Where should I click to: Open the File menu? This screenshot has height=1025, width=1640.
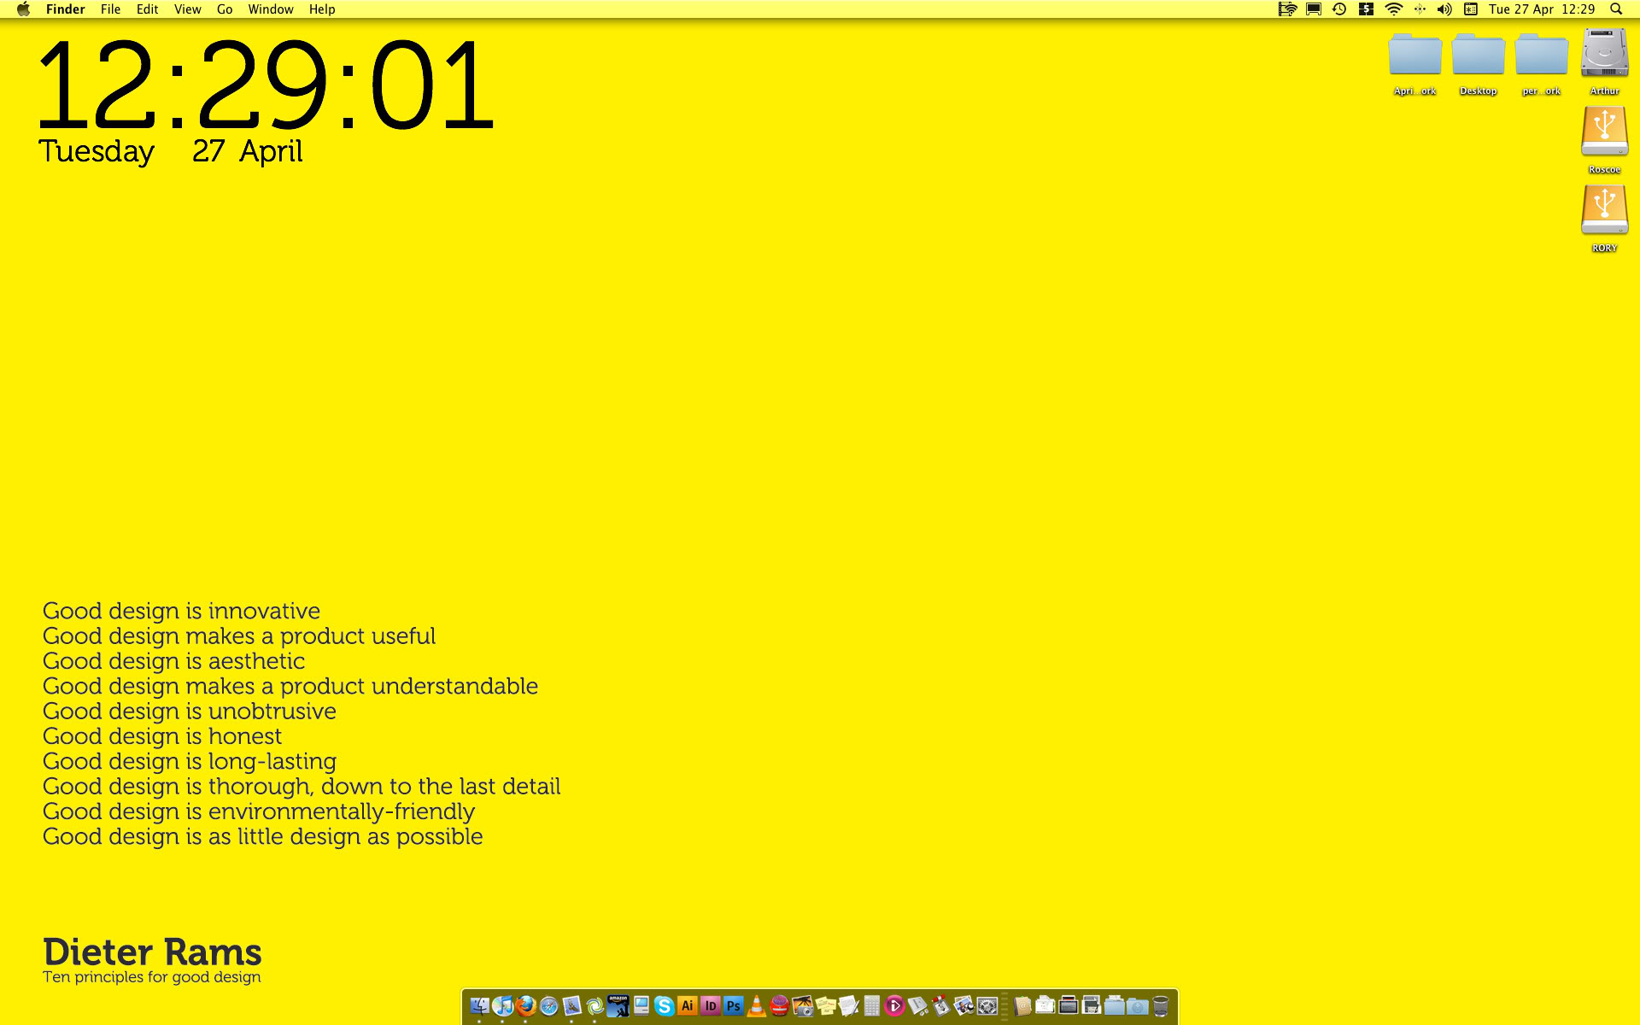(110, 9)
